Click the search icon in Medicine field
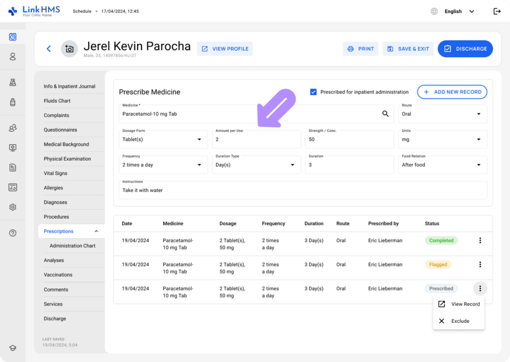The height and width of the screenshot is (362, 510). click(385, 114)
